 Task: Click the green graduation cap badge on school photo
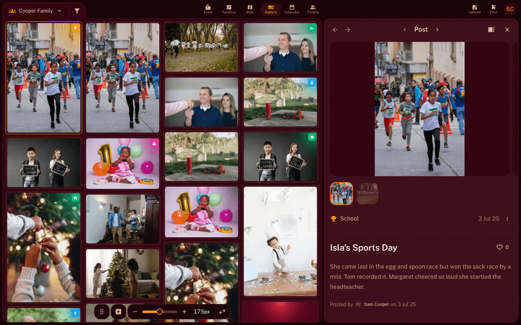pos(312,137)
